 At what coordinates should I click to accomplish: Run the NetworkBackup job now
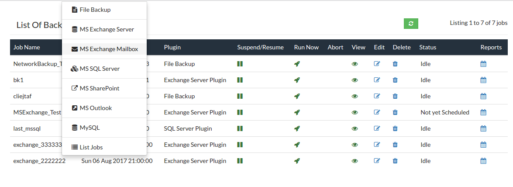(x=297, y=64)
